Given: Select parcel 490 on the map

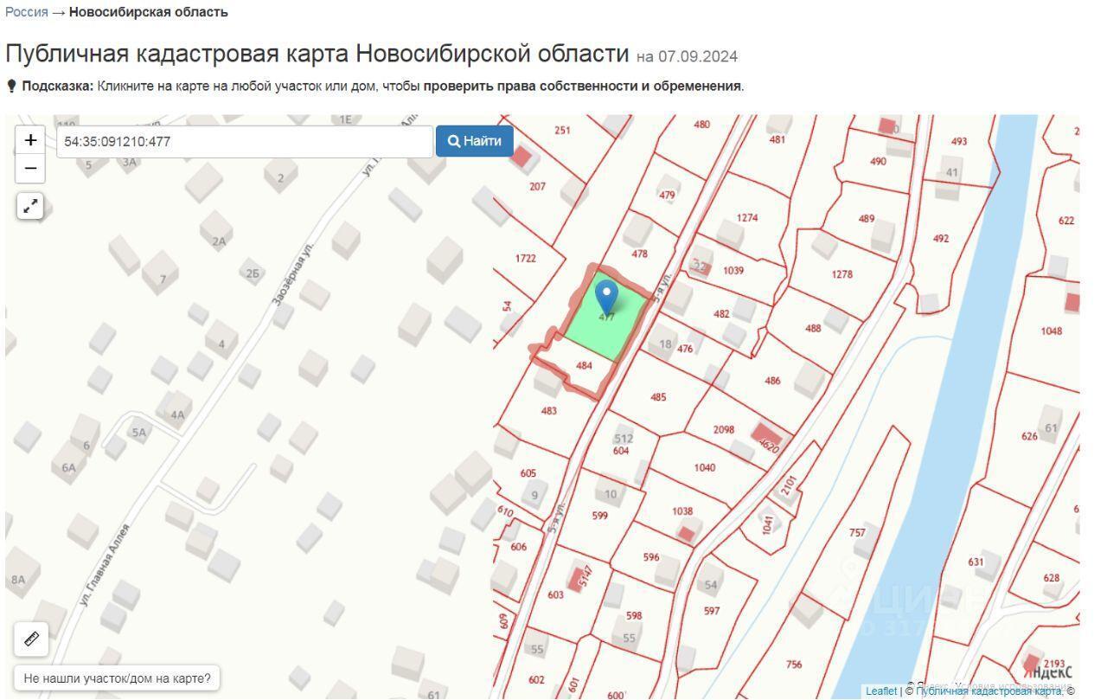Looking at the screenshot, I should click(x=878, y=162).
